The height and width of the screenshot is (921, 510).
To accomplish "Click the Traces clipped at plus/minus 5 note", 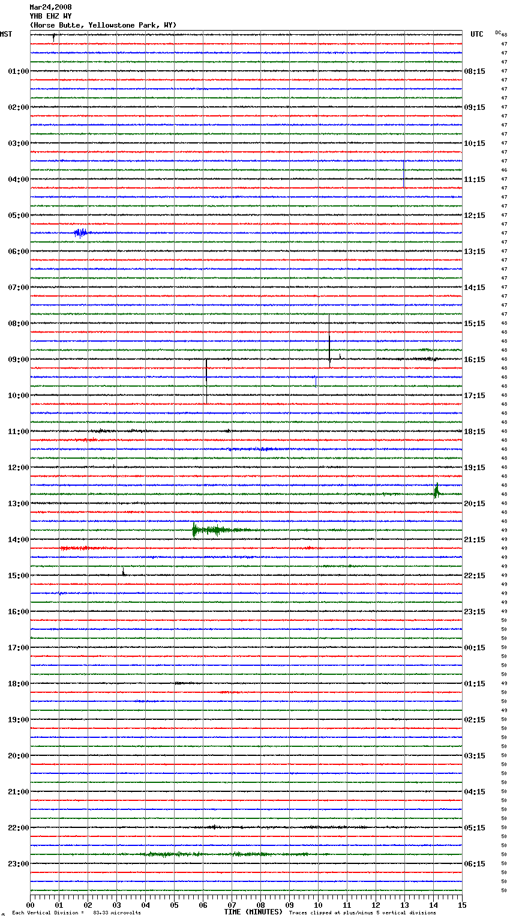I will point(362,913).
